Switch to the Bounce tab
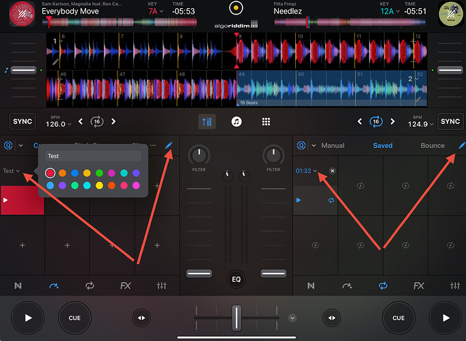466x341 pixels. pyautogui.click(x=433, y=146)
